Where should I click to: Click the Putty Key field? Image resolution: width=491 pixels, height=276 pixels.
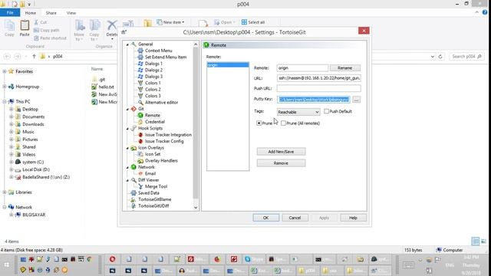314,100
